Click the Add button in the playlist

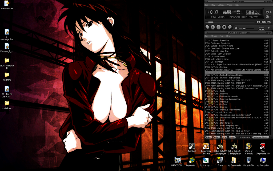pos(208,137)
